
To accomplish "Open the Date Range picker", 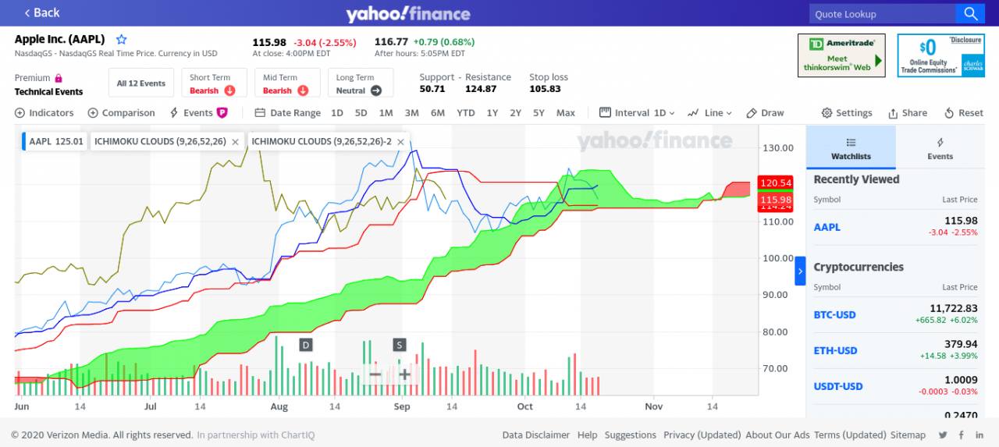I will (x=288, y=113).
